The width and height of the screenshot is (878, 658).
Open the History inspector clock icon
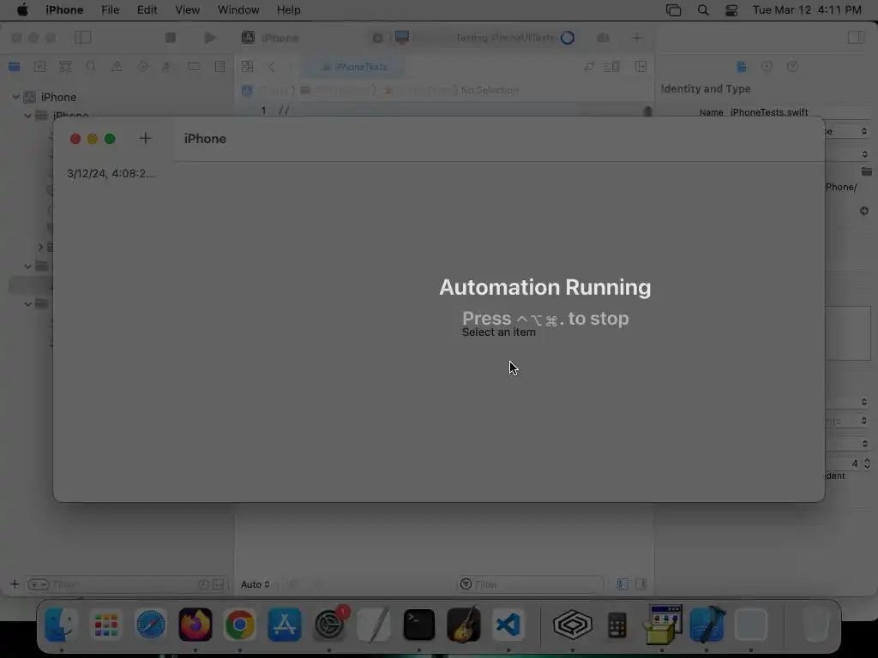[767, 67]
